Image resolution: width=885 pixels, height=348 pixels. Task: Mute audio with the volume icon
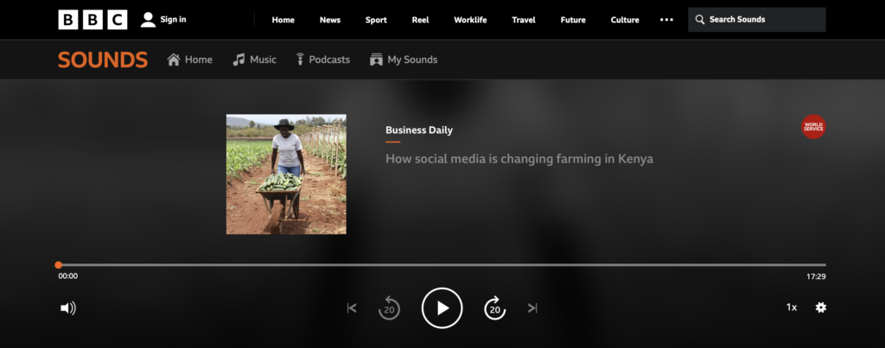point(68,308)
